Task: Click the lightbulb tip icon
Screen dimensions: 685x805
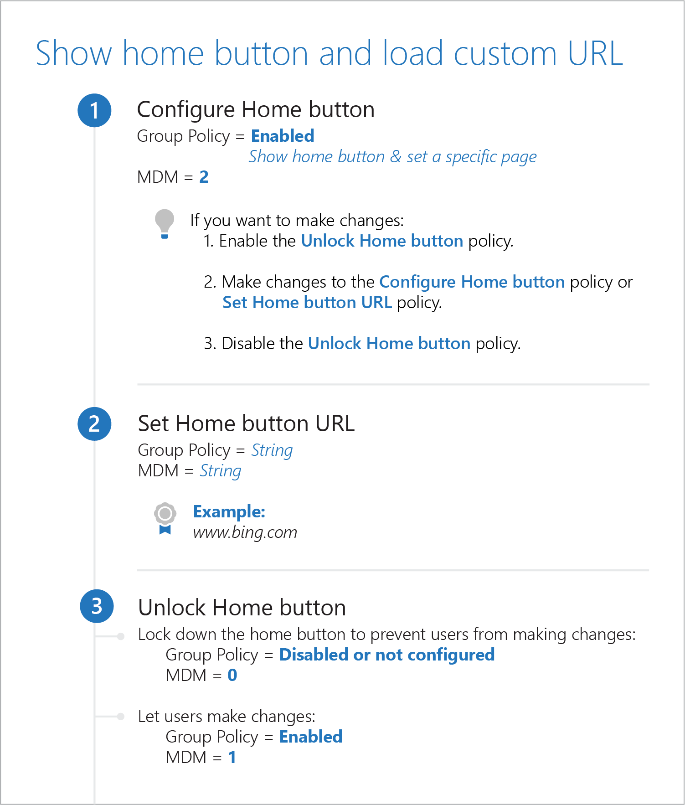Action: point(165,223)
